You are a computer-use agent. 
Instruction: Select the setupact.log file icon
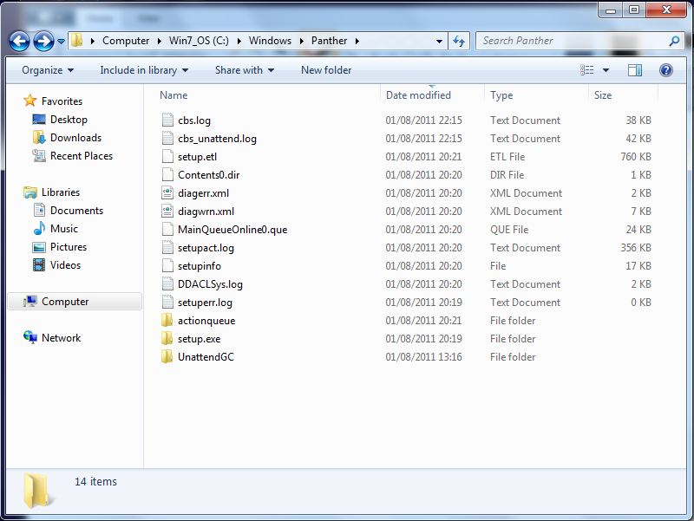167,247
